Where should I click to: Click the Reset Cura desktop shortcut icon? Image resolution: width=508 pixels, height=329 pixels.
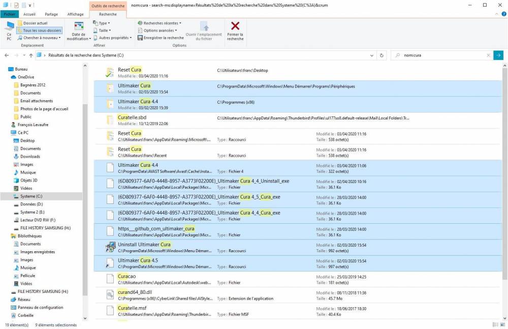pos(110,72)
